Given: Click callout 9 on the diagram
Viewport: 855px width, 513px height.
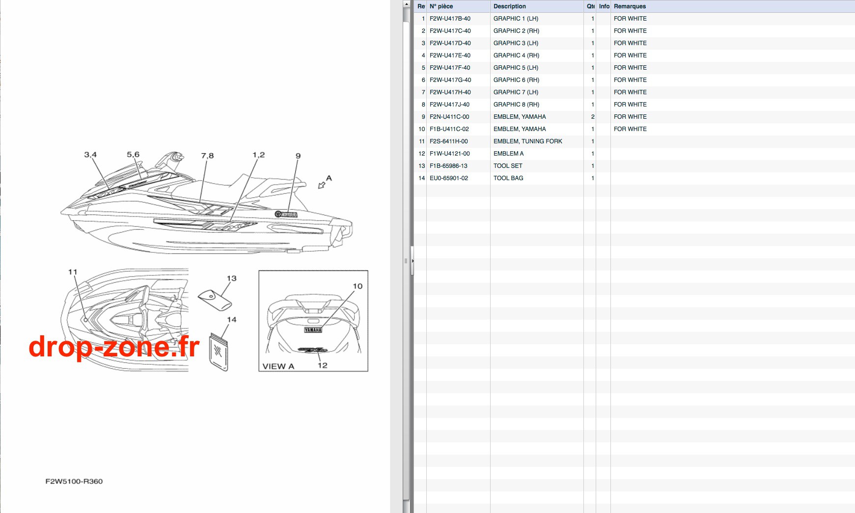Looking at the screenshot, I should tap(298, 156).
